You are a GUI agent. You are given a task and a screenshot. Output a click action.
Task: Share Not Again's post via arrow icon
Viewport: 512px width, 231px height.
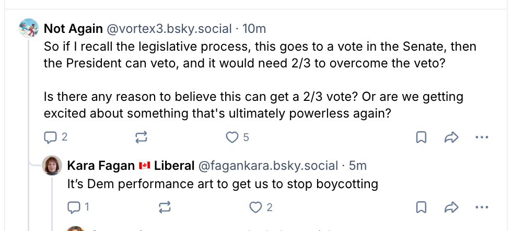(451, 137)
